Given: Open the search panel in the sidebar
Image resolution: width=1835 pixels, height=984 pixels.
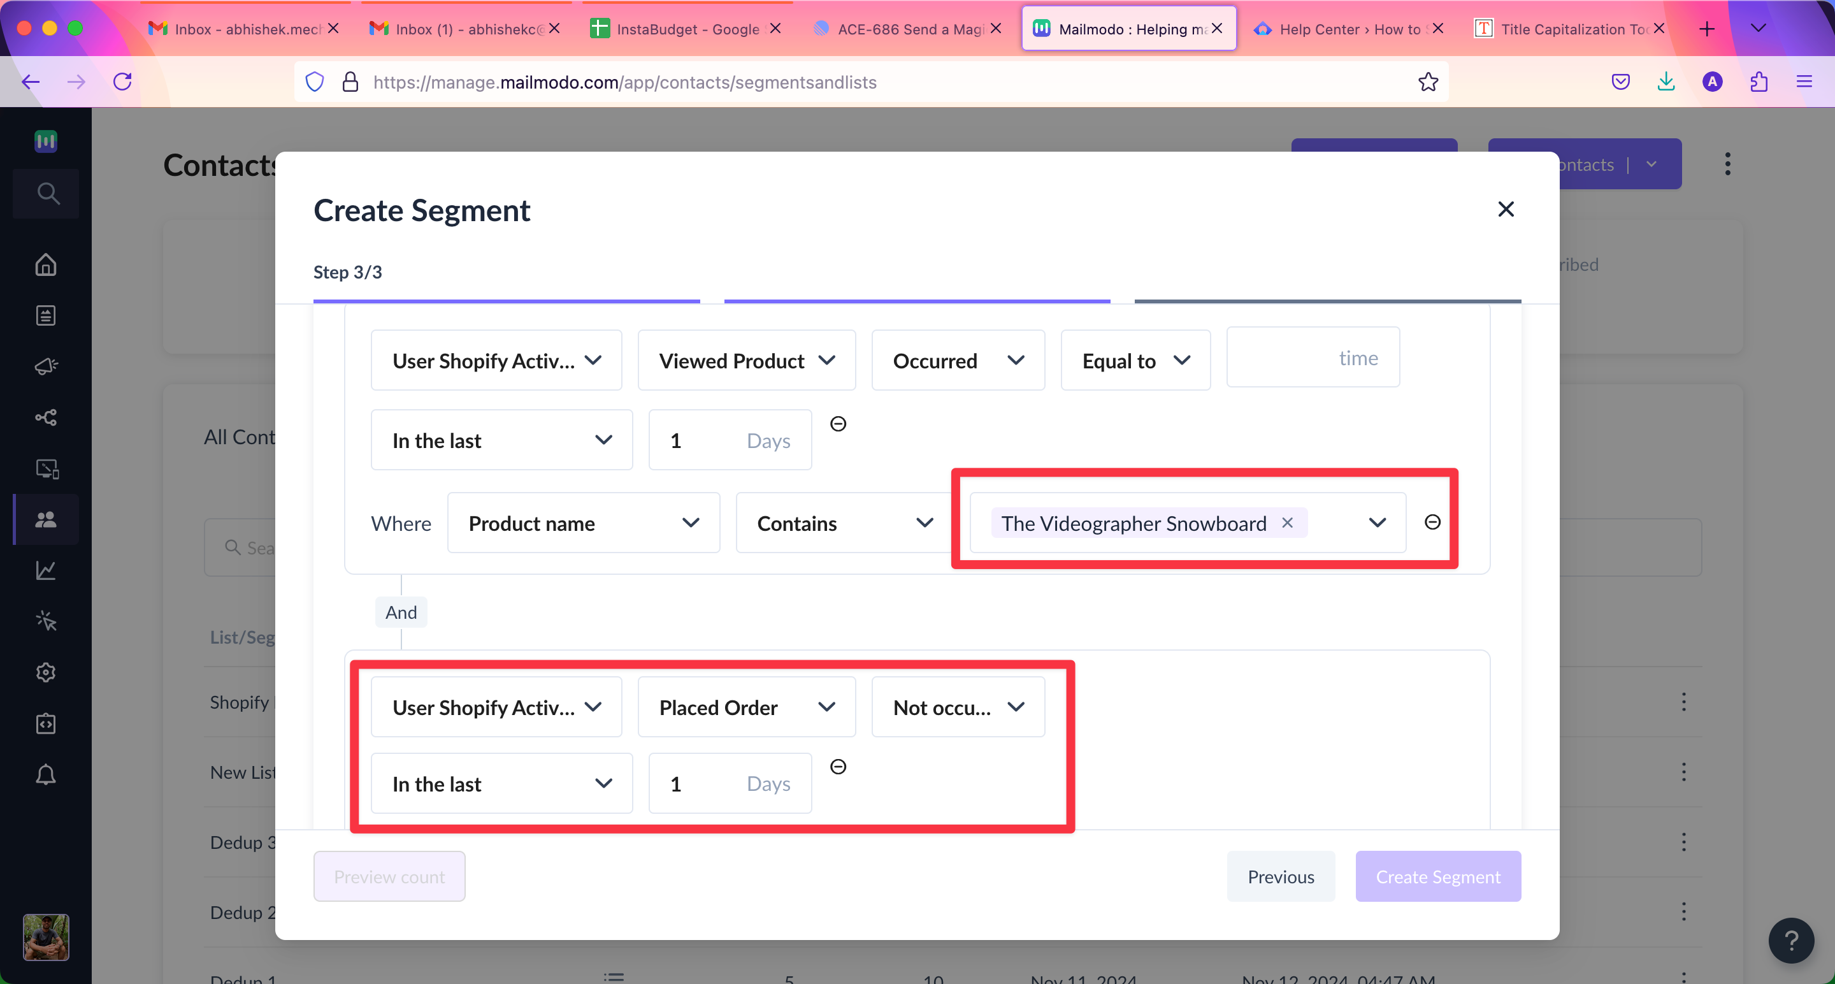Looking at the screenshot, I should tap(46, 192).
